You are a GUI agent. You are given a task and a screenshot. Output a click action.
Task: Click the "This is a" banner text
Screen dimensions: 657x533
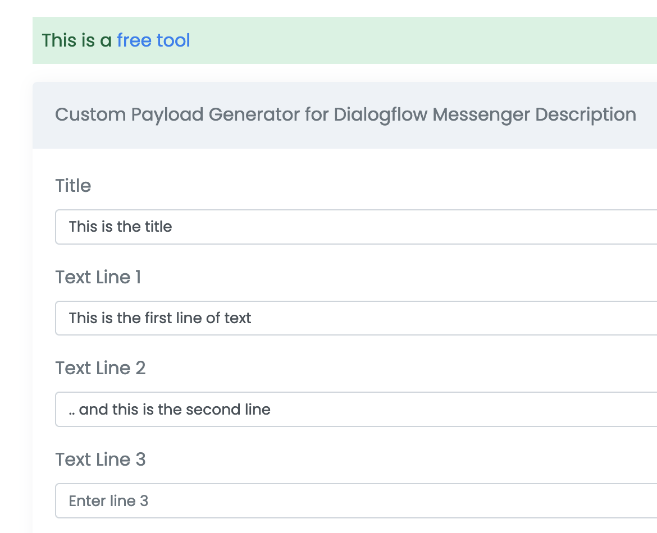pyautogui.click(x=77, y=40)
